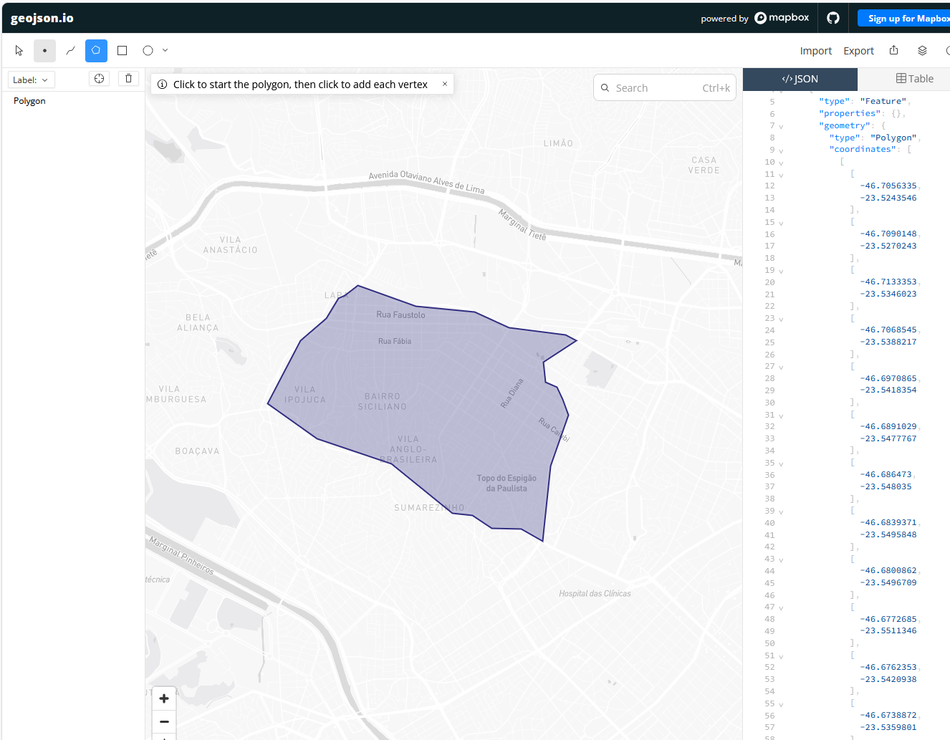
Task: Open the Label dropdown
Action: (x=30, y=80)
